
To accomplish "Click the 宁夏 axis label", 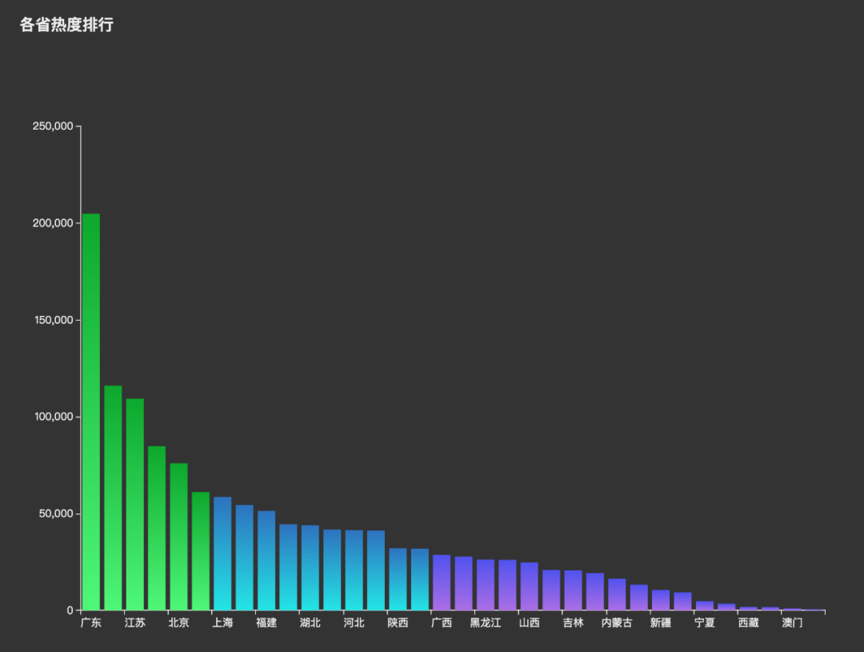I will pyautogui.click(x=704, y=622).
